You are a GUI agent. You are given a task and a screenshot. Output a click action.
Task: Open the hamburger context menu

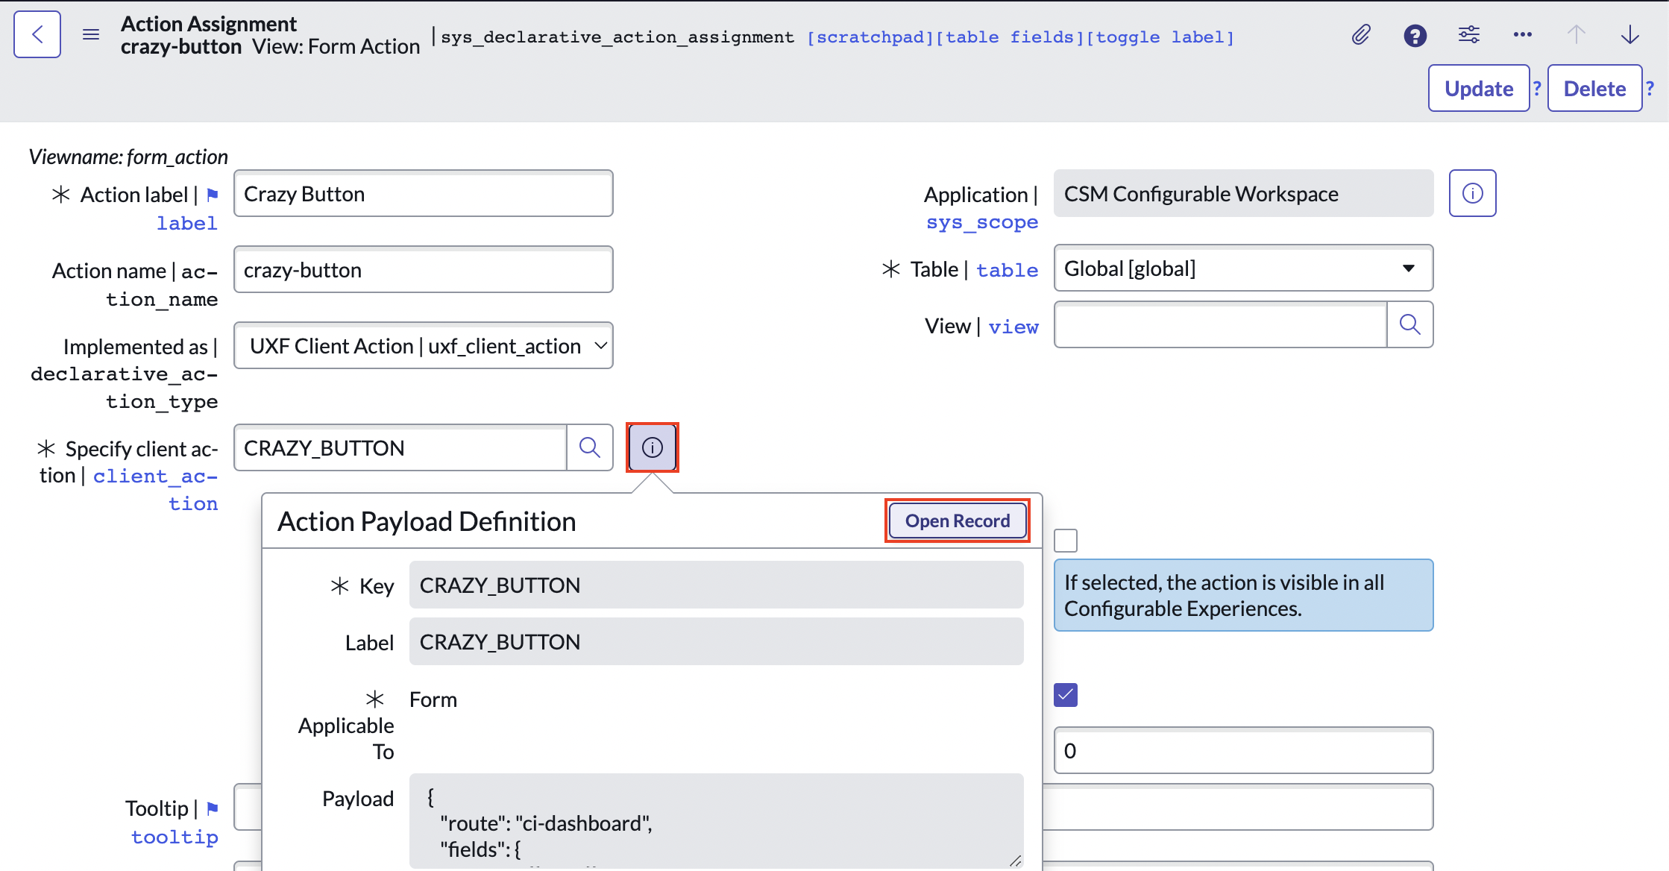click(x=91, y=34)
